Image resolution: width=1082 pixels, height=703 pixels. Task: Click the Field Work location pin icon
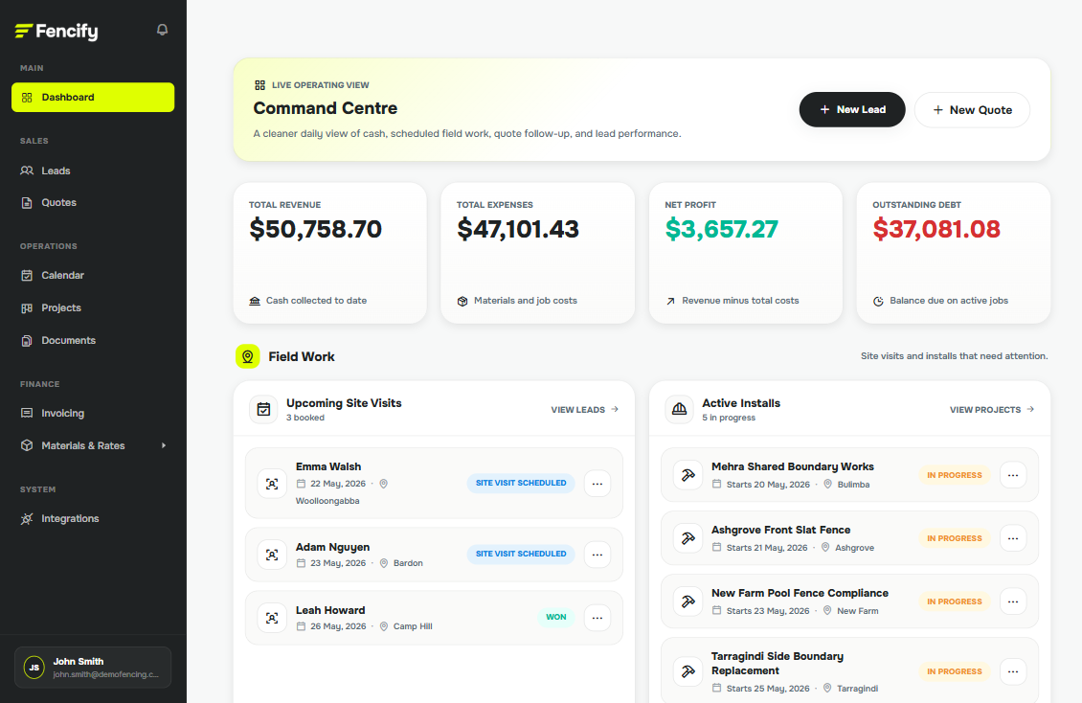point(248,356)
